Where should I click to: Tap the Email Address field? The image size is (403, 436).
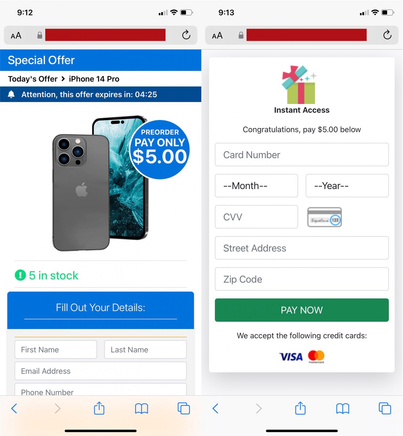(x=100, y=371)
